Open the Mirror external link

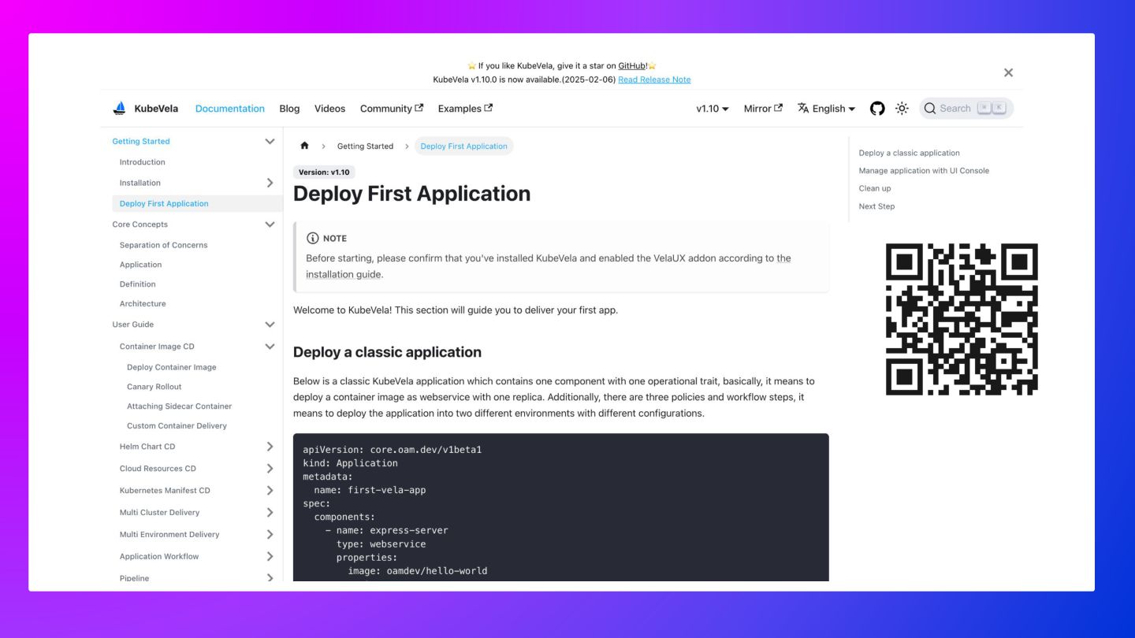[x=763, y=109]
